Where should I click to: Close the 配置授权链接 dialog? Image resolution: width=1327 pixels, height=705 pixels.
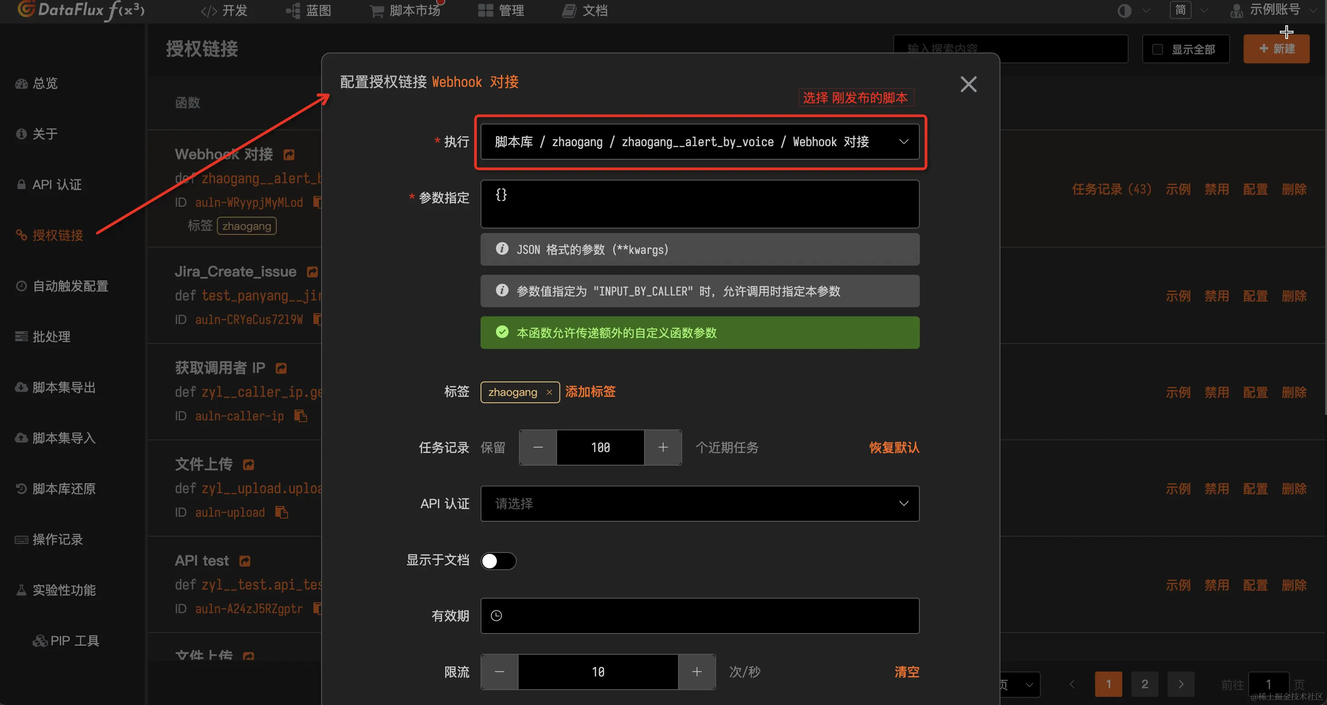click(x=968, y=85)
